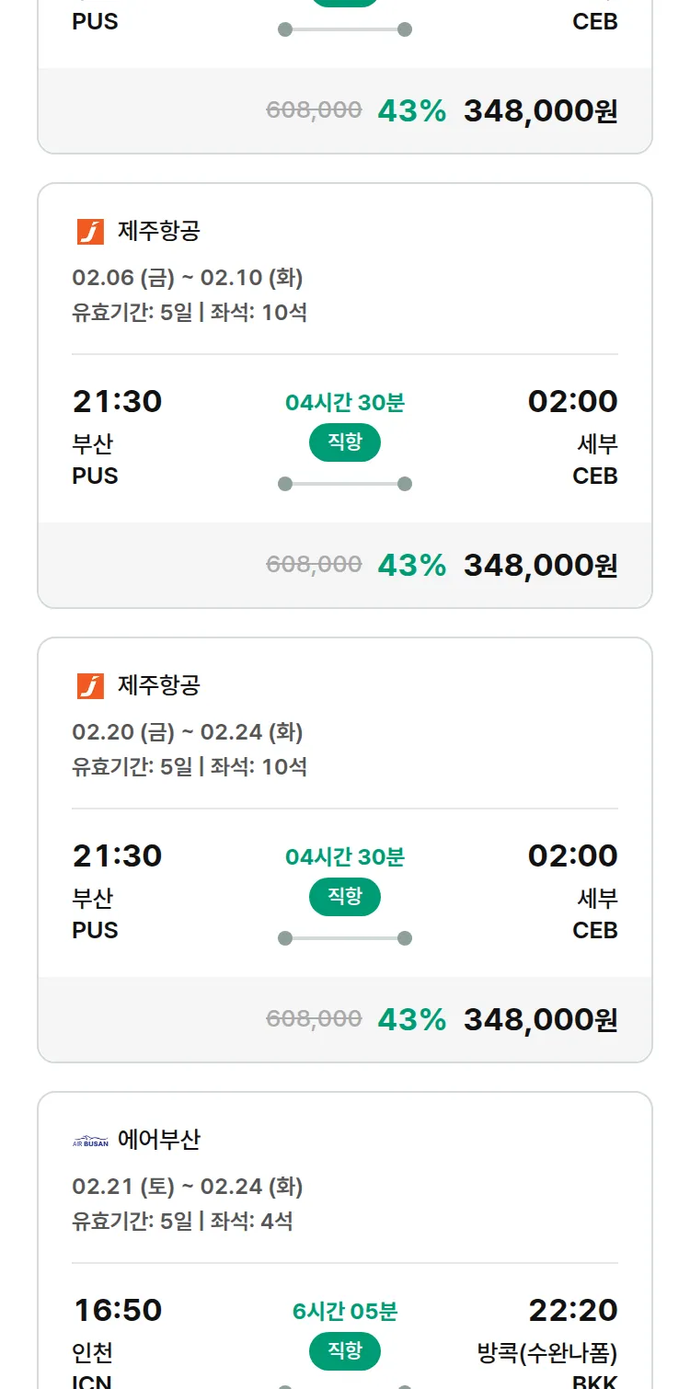Click Jeju Air logo on 02.06 flight card
690x1389 pixels.
click(x=90, y=232)
